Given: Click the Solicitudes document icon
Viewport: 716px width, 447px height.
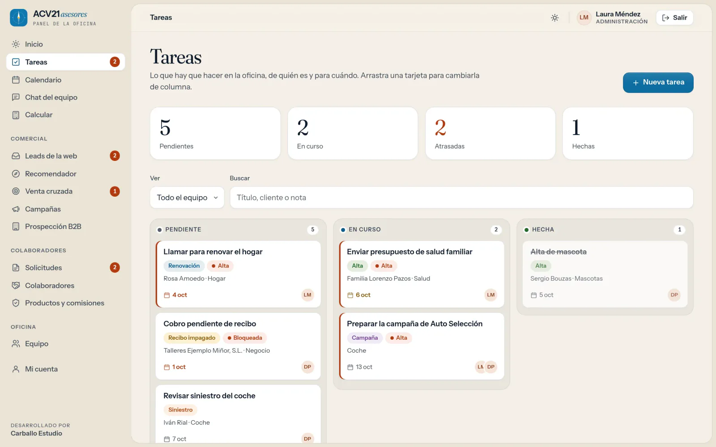Looking at the screenshot, I should tap(16, 268).
